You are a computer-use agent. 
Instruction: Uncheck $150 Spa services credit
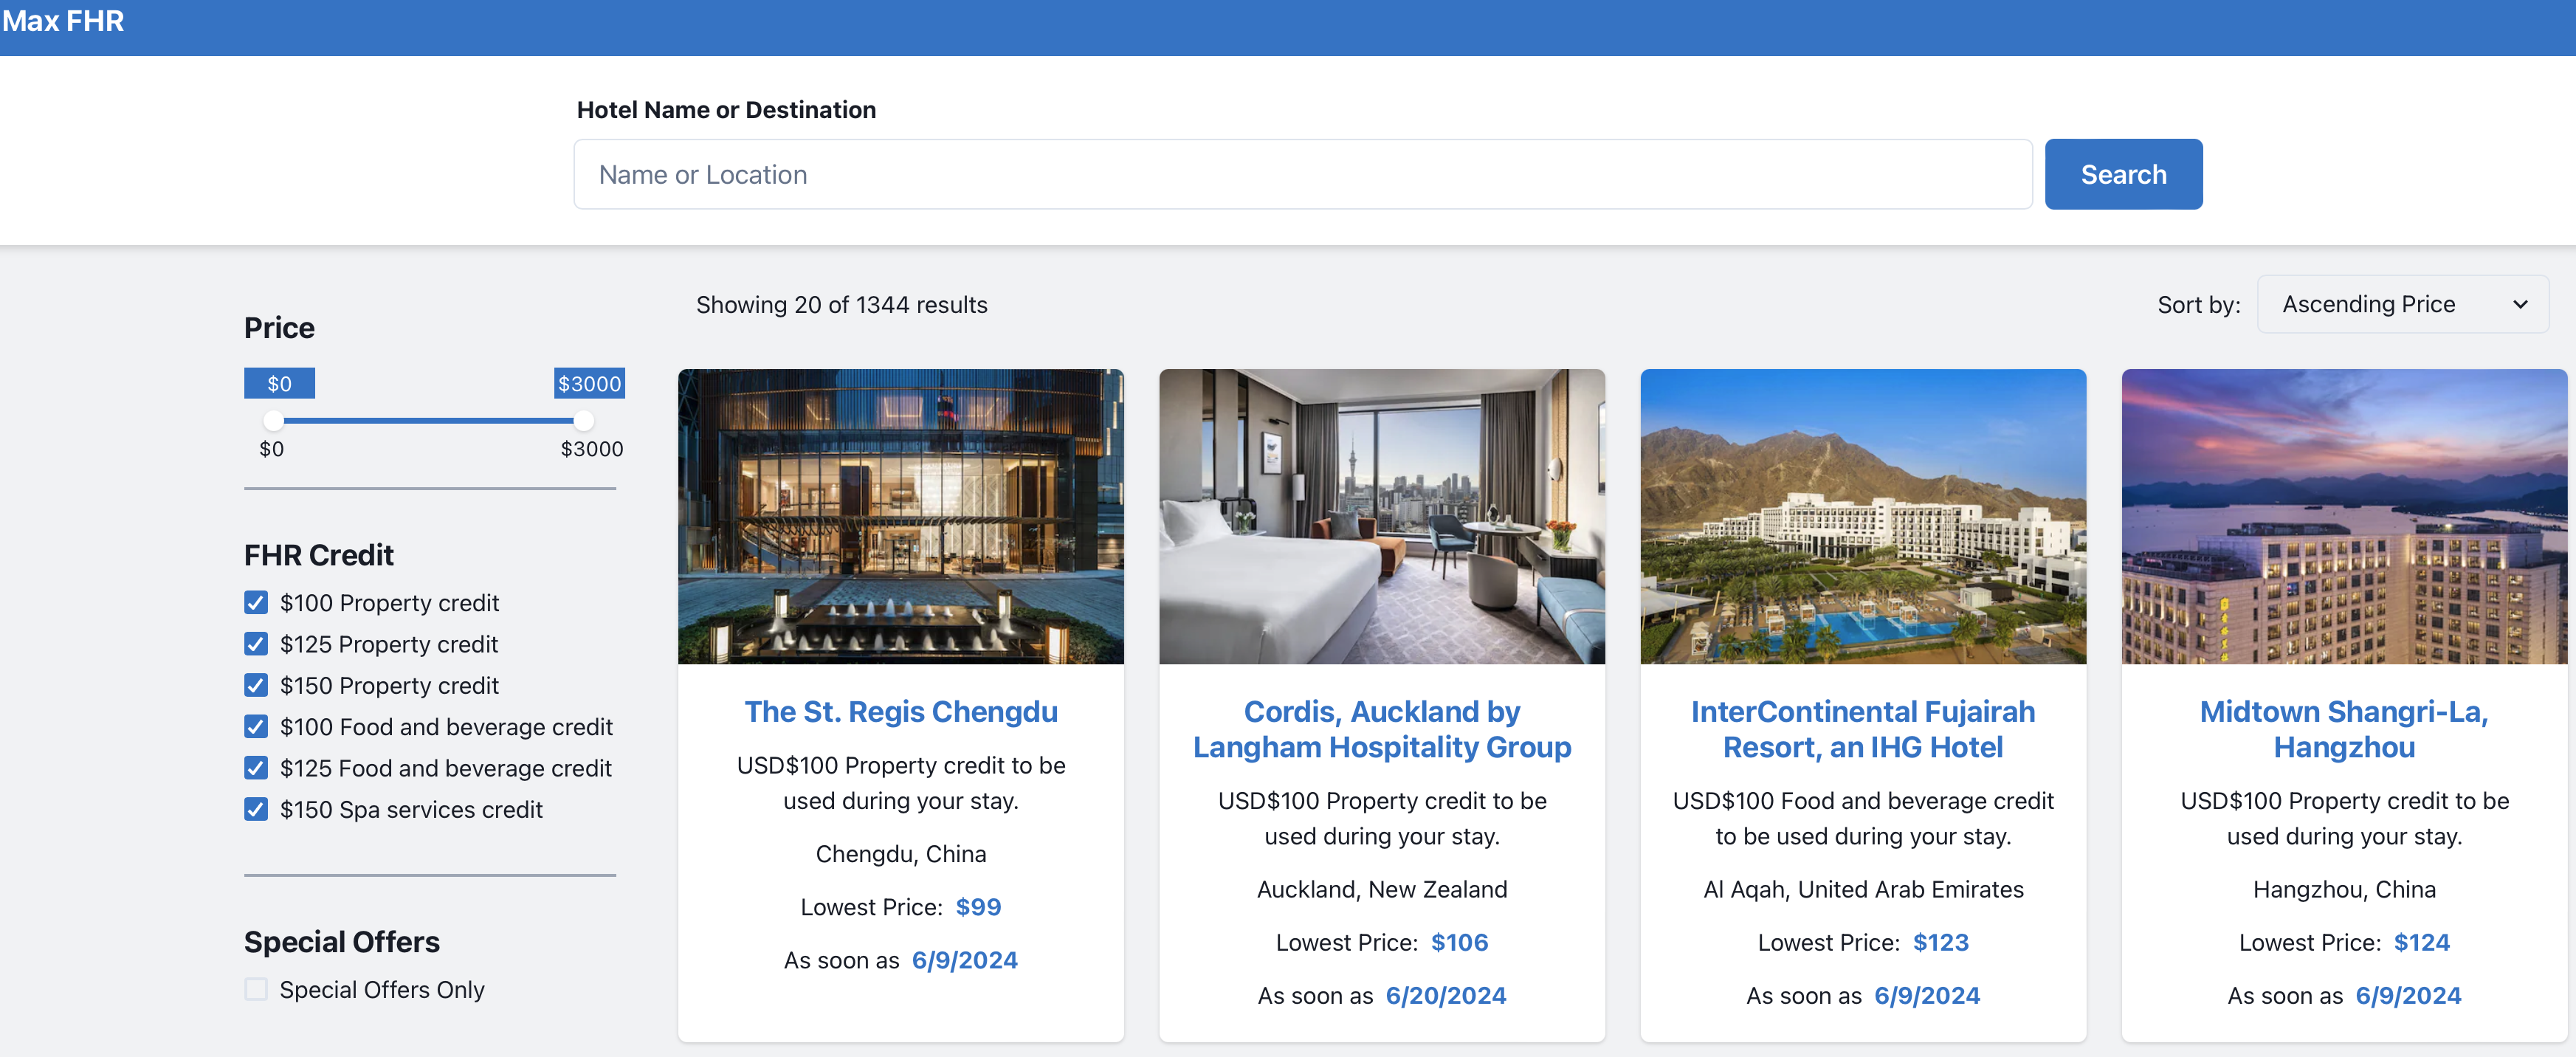pyautogui.click(x=256, y=809)
